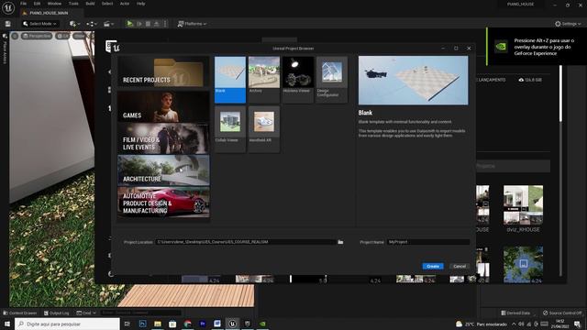Open the Content Drawer
The height and width of the screenshot is (330, 587).
click(20, 313)
